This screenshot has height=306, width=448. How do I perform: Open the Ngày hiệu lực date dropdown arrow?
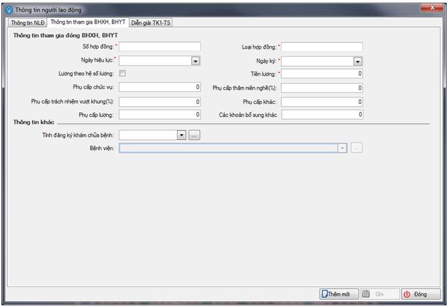pyautogui.click(x=195, y=61)
